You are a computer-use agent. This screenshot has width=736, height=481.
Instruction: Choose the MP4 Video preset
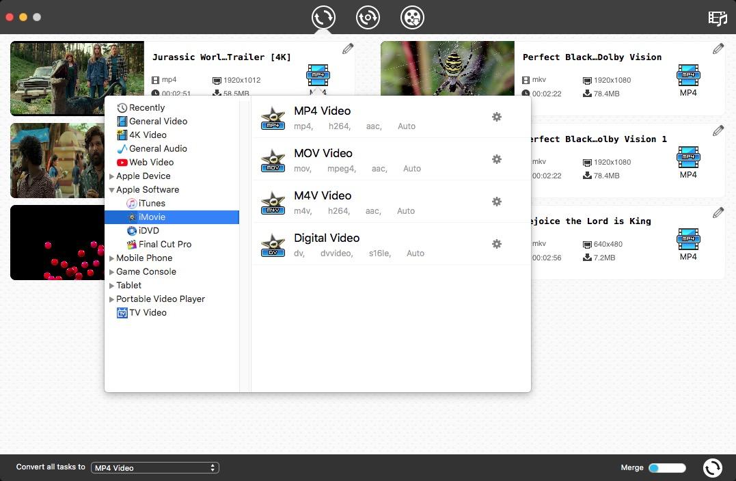point(391,117)
